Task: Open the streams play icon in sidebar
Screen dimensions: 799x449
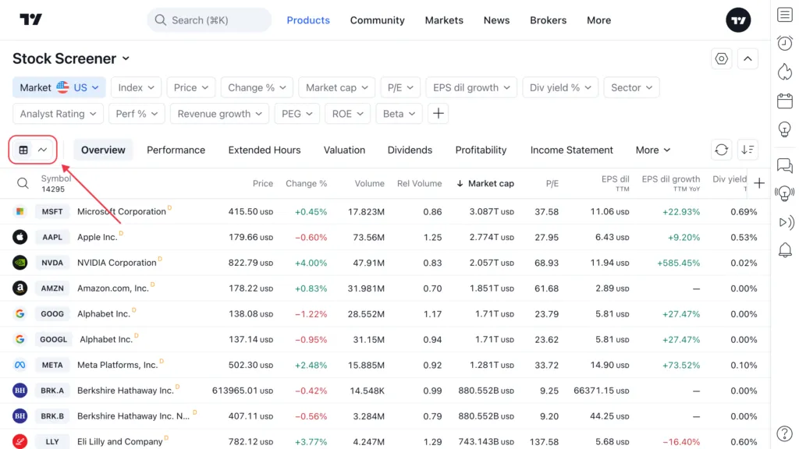Action: click(786, 222)
